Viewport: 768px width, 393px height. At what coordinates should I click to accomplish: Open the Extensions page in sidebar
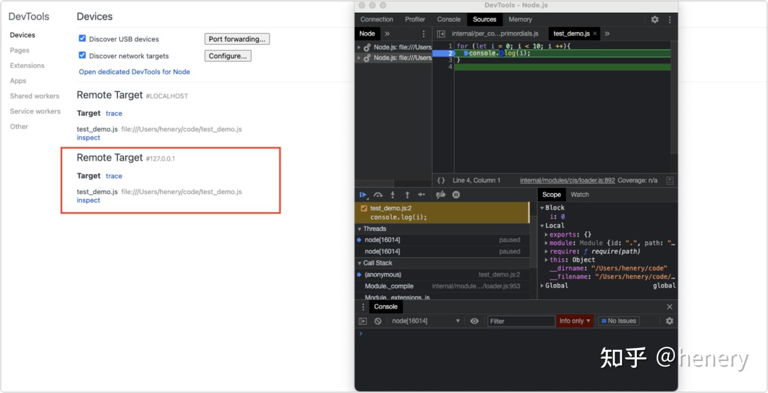pos(27,66)
